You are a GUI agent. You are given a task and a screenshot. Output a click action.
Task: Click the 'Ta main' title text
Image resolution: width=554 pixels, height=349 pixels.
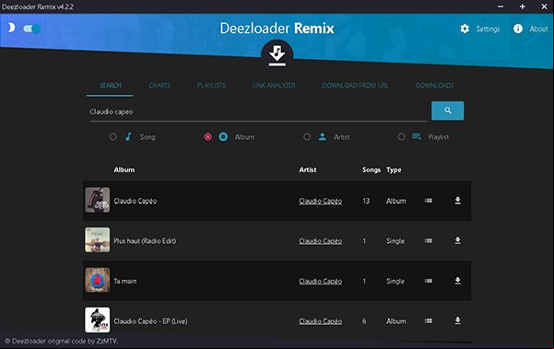(125, 281)
